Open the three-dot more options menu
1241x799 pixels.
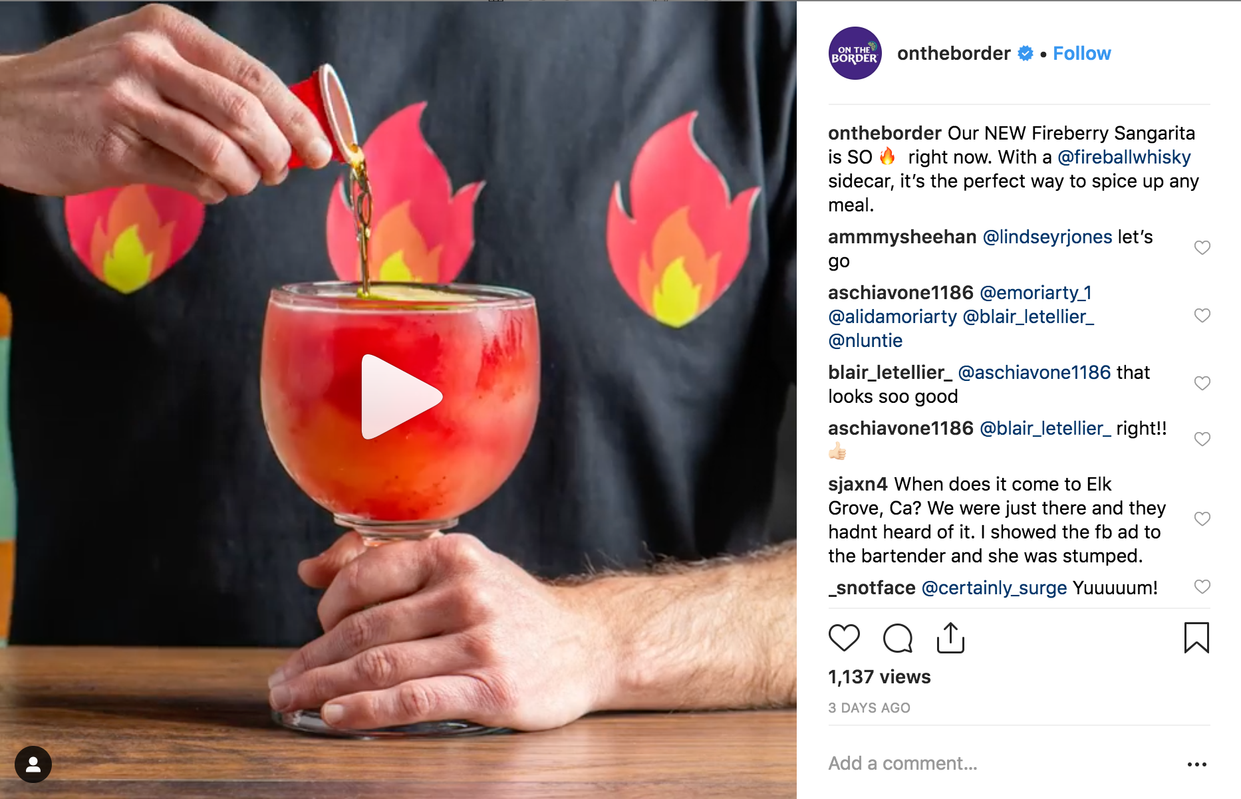(x=1196, y=764)
